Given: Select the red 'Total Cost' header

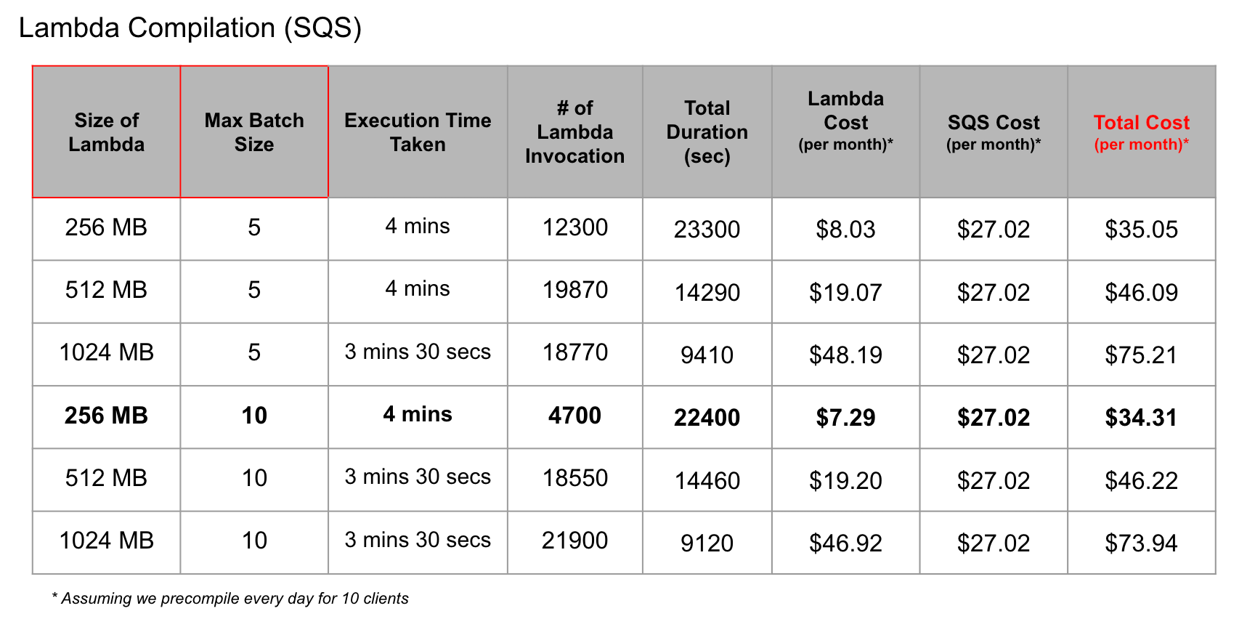Looking at the screenshot, I should point(1141,132).
